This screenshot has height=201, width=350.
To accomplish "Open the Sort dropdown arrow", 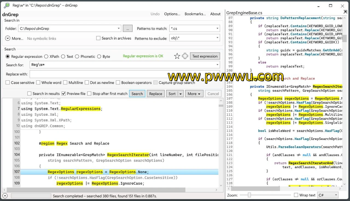I will tap(180, 94).
